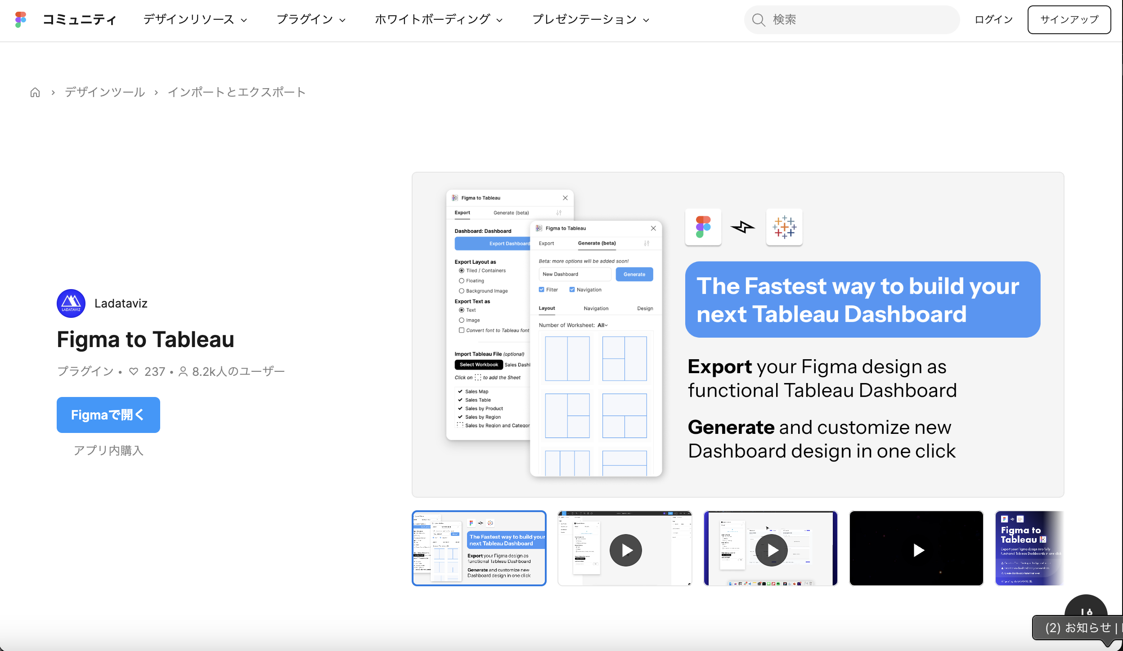Open the (2) お知らせ notification bar
The image size is (1123, 651).
pyautogui.click(x=1078, y=628)
